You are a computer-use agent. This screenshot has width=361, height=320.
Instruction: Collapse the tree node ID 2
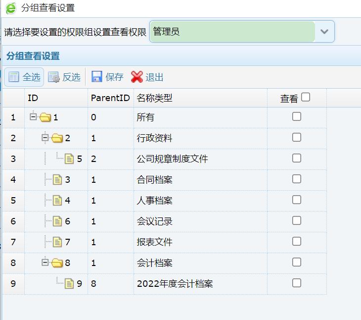pyautogui.click(x=45, y=138)
